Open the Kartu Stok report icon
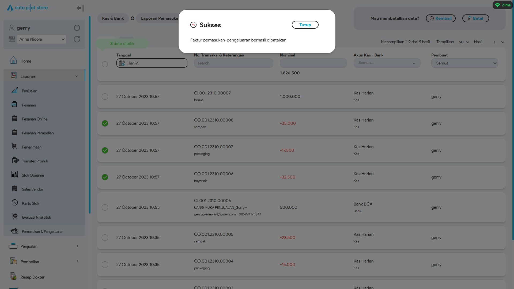514x289 pixels. click(15, 203)
